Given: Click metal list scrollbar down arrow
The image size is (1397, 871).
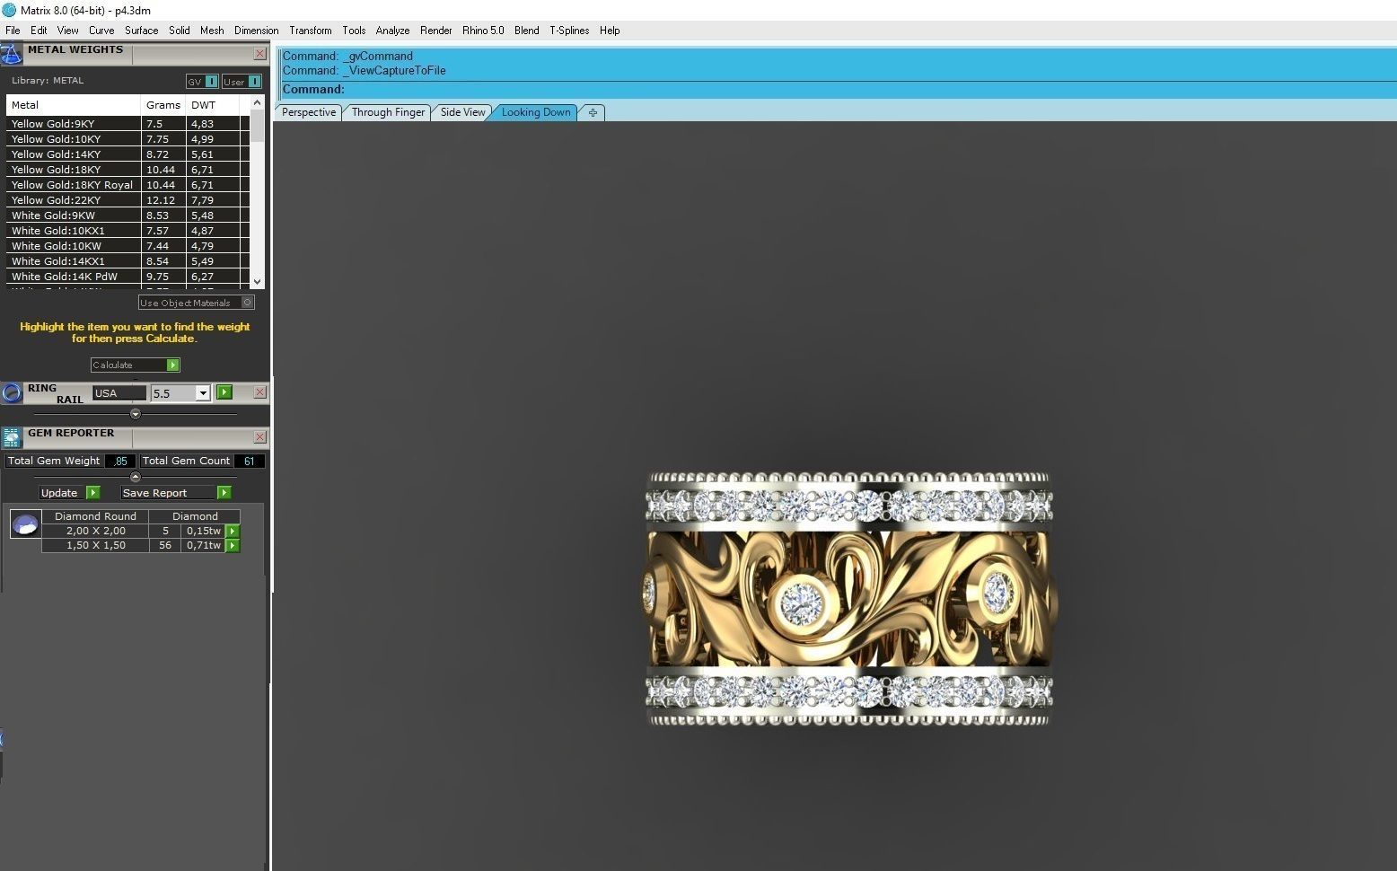Looking at the screenshot, I should point(258,281).
